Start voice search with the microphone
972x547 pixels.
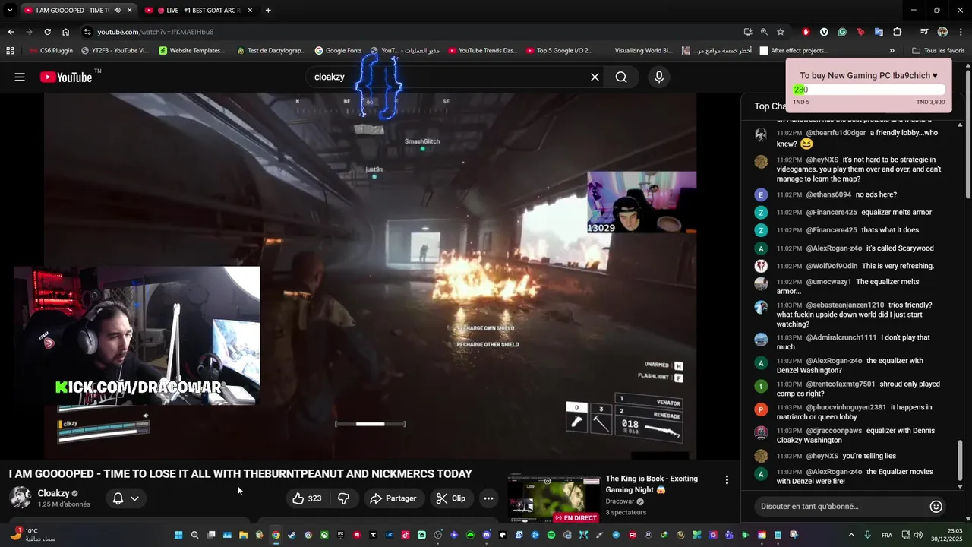(658, 77)
